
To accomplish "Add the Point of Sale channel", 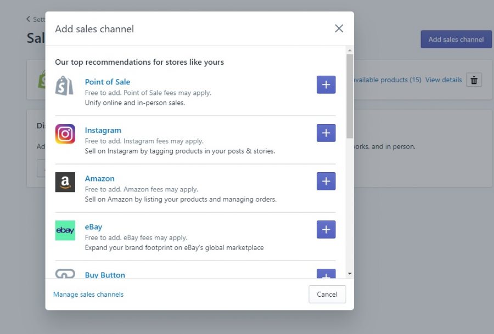I will 326,84.
